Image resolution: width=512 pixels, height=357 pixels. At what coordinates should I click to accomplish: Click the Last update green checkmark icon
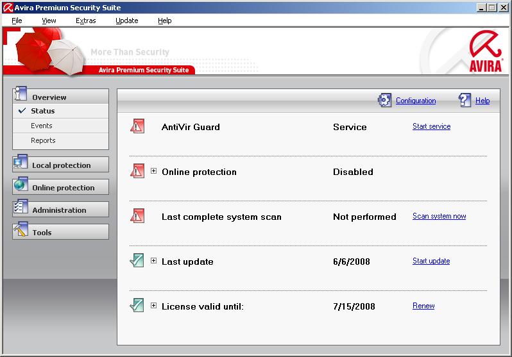click(x=137, y=260)
